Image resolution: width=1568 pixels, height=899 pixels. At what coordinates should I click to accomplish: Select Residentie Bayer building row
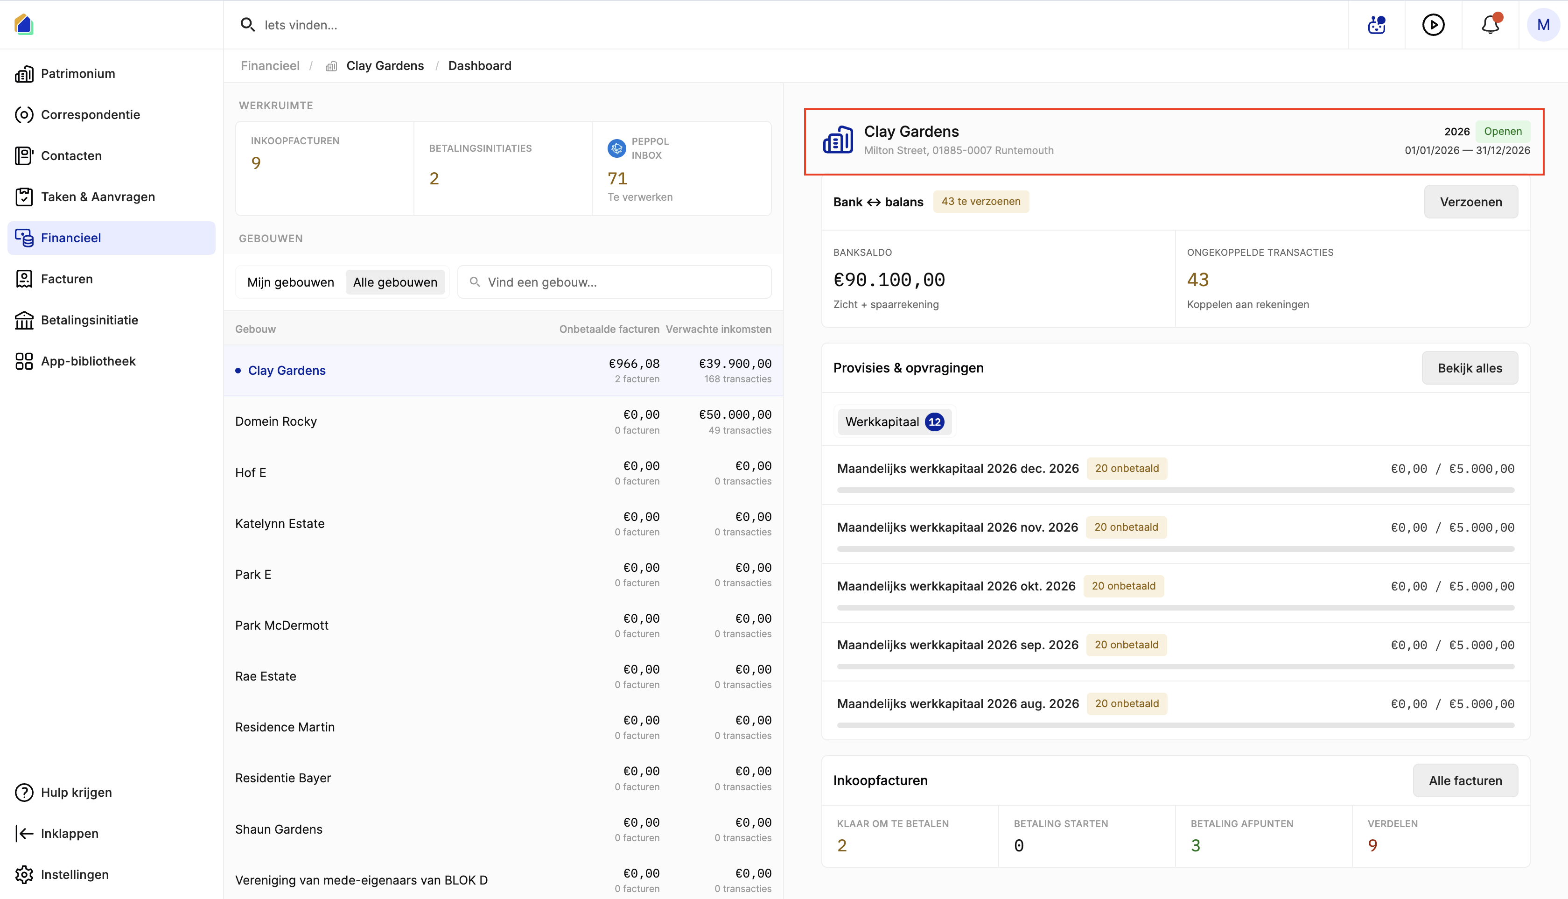(x=503, y=779)
